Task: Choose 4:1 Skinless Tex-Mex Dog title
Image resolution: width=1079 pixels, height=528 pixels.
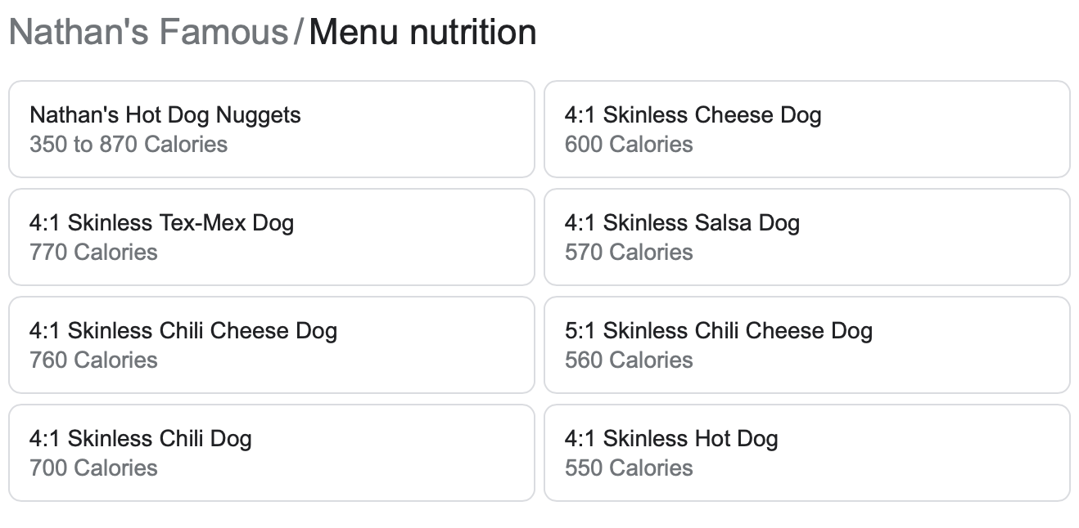Action: [x=161, y=223]
